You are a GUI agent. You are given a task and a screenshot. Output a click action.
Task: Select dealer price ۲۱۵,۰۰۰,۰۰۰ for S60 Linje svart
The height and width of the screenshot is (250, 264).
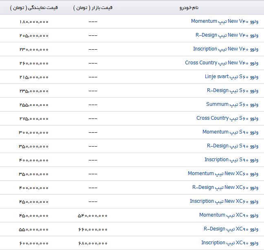(34, 77)
